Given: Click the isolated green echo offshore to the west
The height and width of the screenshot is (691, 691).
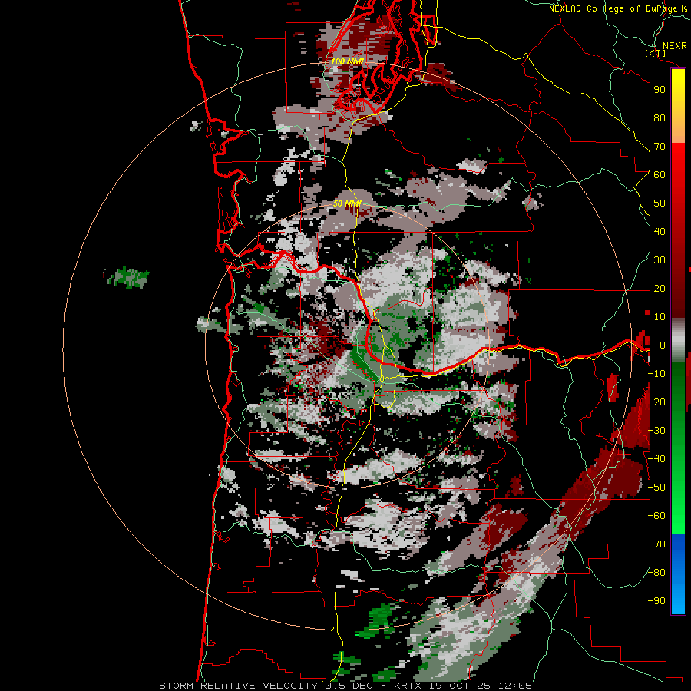Looking at the screenshot, I should 128,277.
